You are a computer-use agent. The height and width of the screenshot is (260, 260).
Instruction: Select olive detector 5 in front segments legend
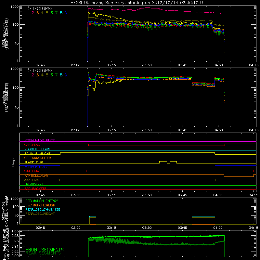(x=47, y=13)
